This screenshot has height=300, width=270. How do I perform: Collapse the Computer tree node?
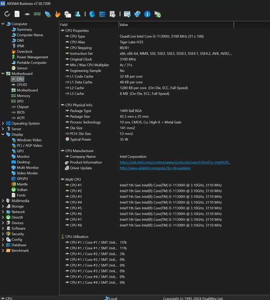(x=3, y=24)
